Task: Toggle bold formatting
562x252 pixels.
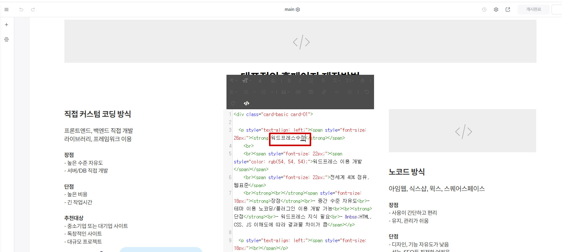Action: coord(289,81)
